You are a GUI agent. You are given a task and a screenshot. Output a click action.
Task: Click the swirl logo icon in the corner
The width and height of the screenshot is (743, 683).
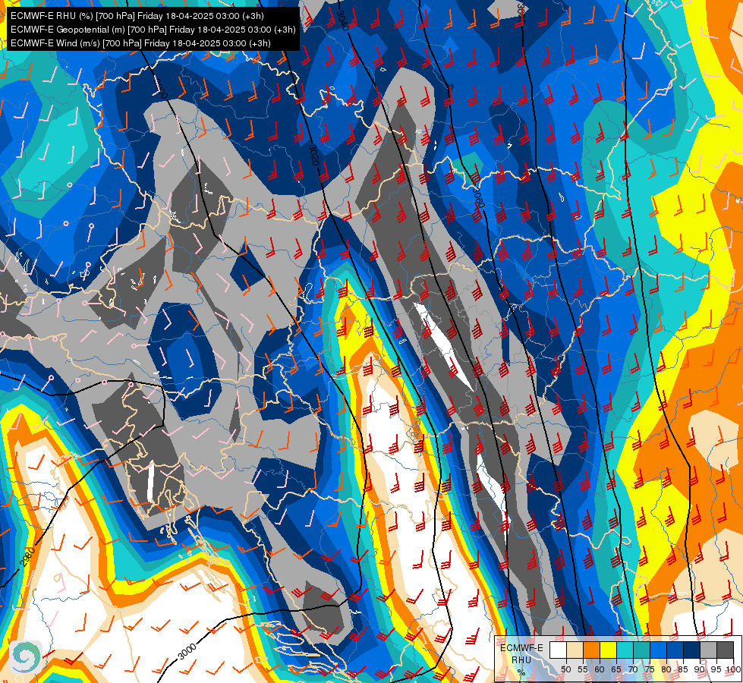(x=26, y=656)
